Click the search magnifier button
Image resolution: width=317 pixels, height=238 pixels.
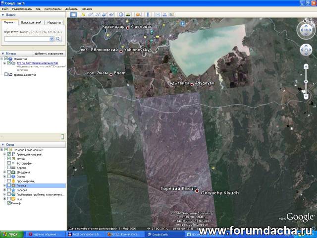pos(58,39)
